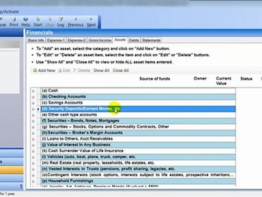Switch to the Gross Income tab
This screenshot has width=262, height=197.
point(100,40)
